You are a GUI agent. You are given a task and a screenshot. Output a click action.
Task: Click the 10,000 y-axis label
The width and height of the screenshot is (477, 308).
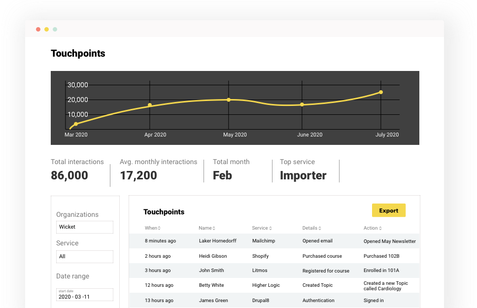[x=77, y=115]
